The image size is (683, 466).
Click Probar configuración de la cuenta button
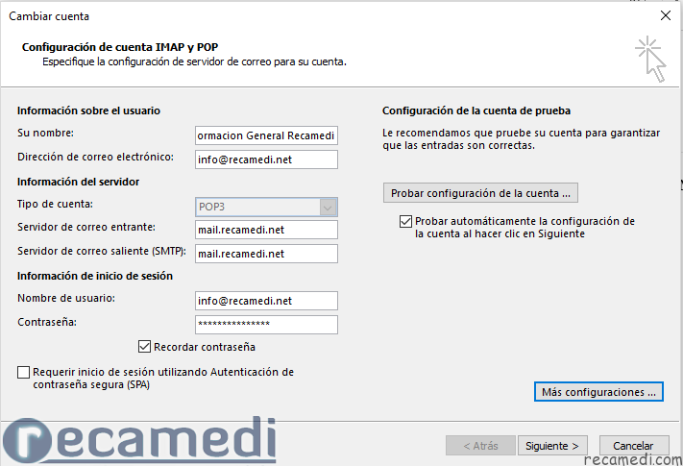click(x=480, y=193)
